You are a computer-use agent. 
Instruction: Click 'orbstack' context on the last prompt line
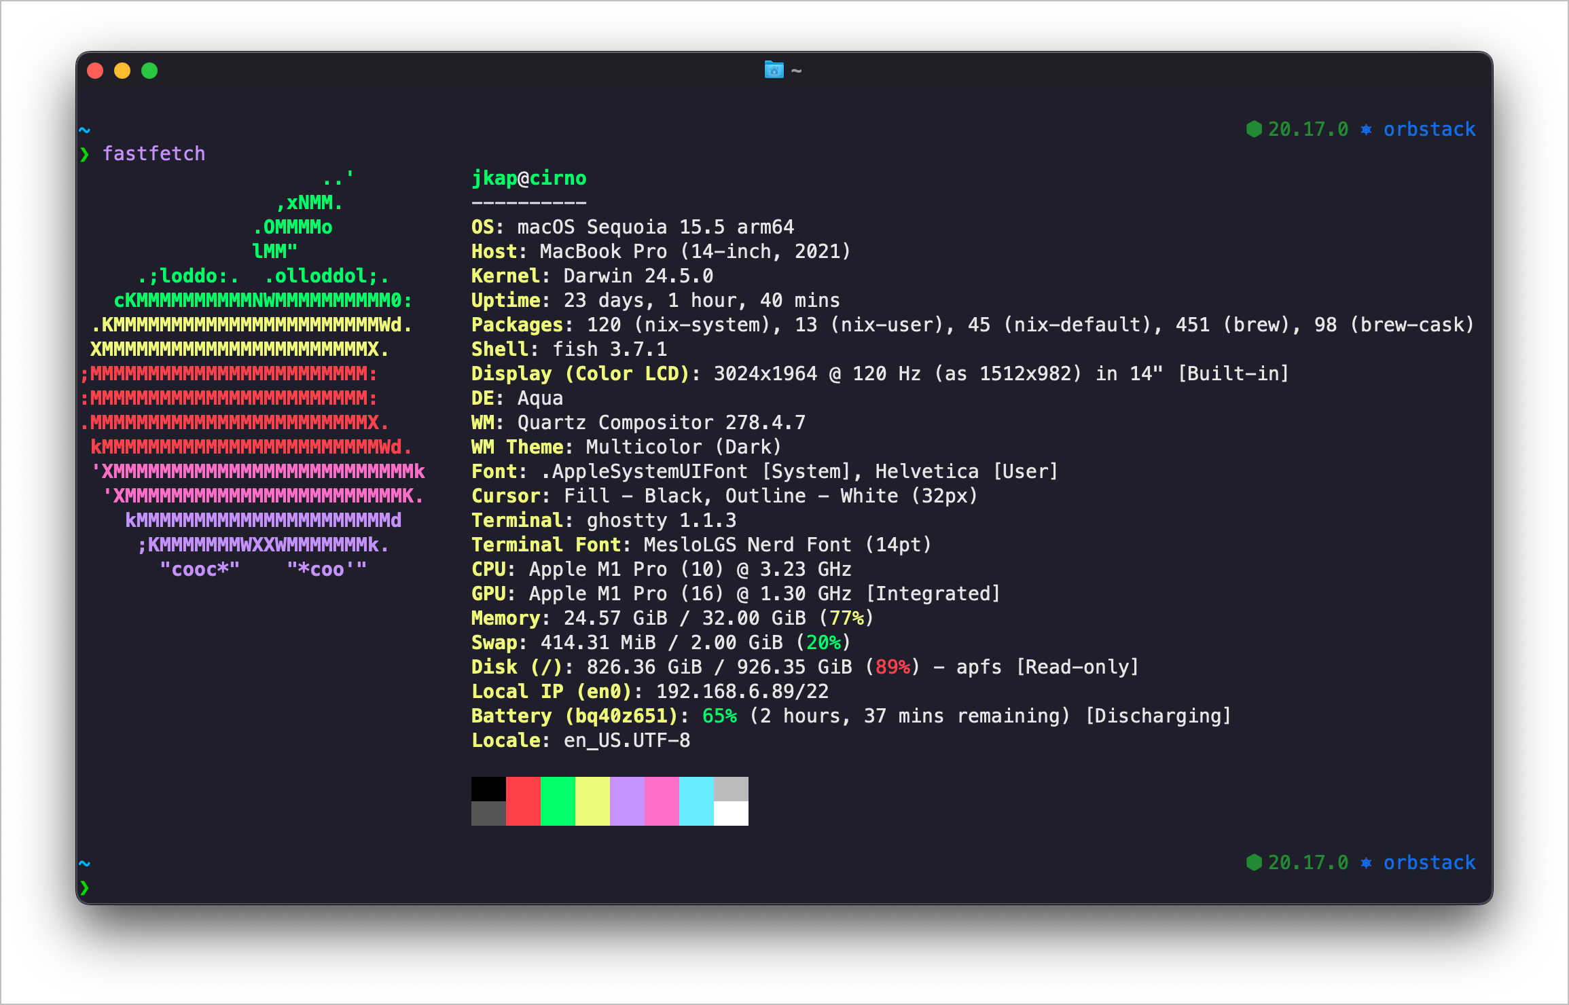click(x=1429, y=863)
